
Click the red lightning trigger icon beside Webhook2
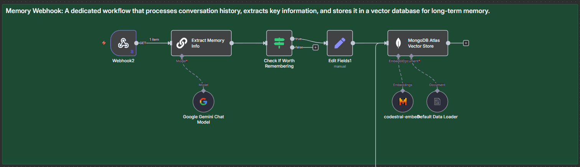[104, 43]
